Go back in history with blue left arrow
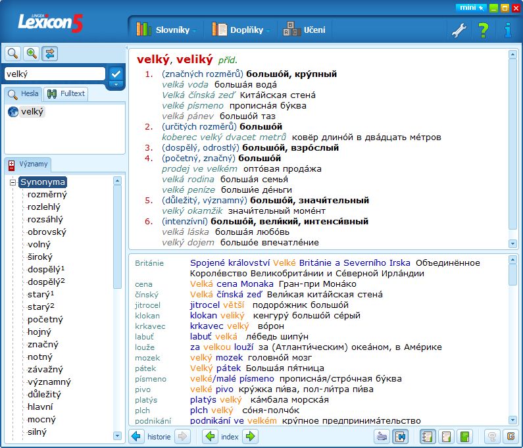Image resolution: width=523 pixels, height=448 pixels. point(137,436)
